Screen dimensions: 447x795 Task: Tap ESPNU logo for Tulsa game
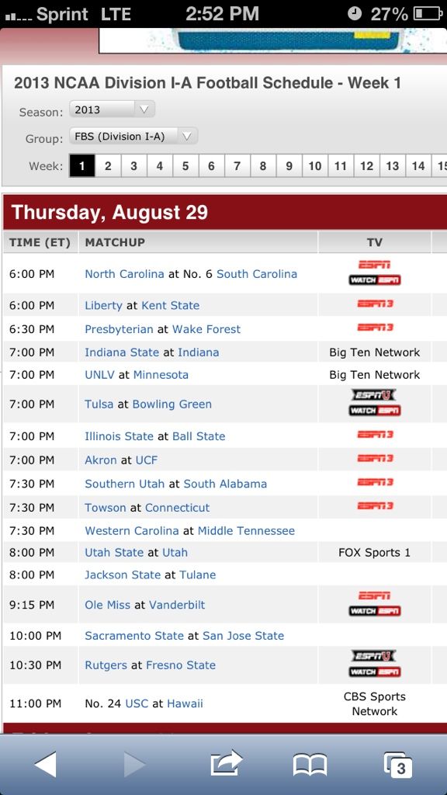[x=374, y=395]
